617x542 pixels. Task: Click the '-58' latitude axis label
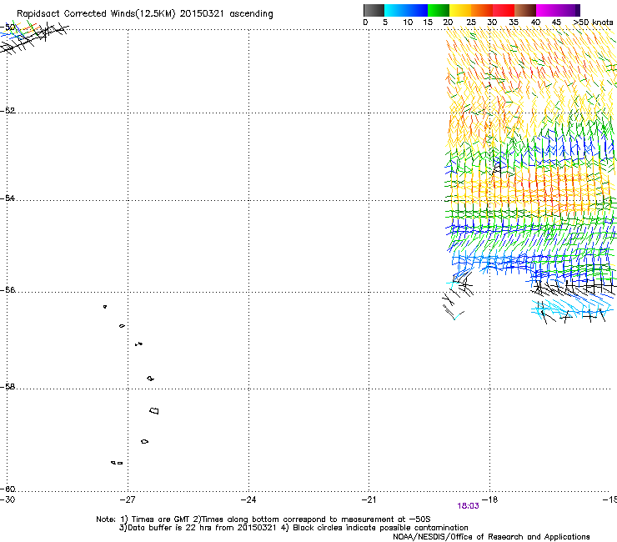click(x=8, y=387)
